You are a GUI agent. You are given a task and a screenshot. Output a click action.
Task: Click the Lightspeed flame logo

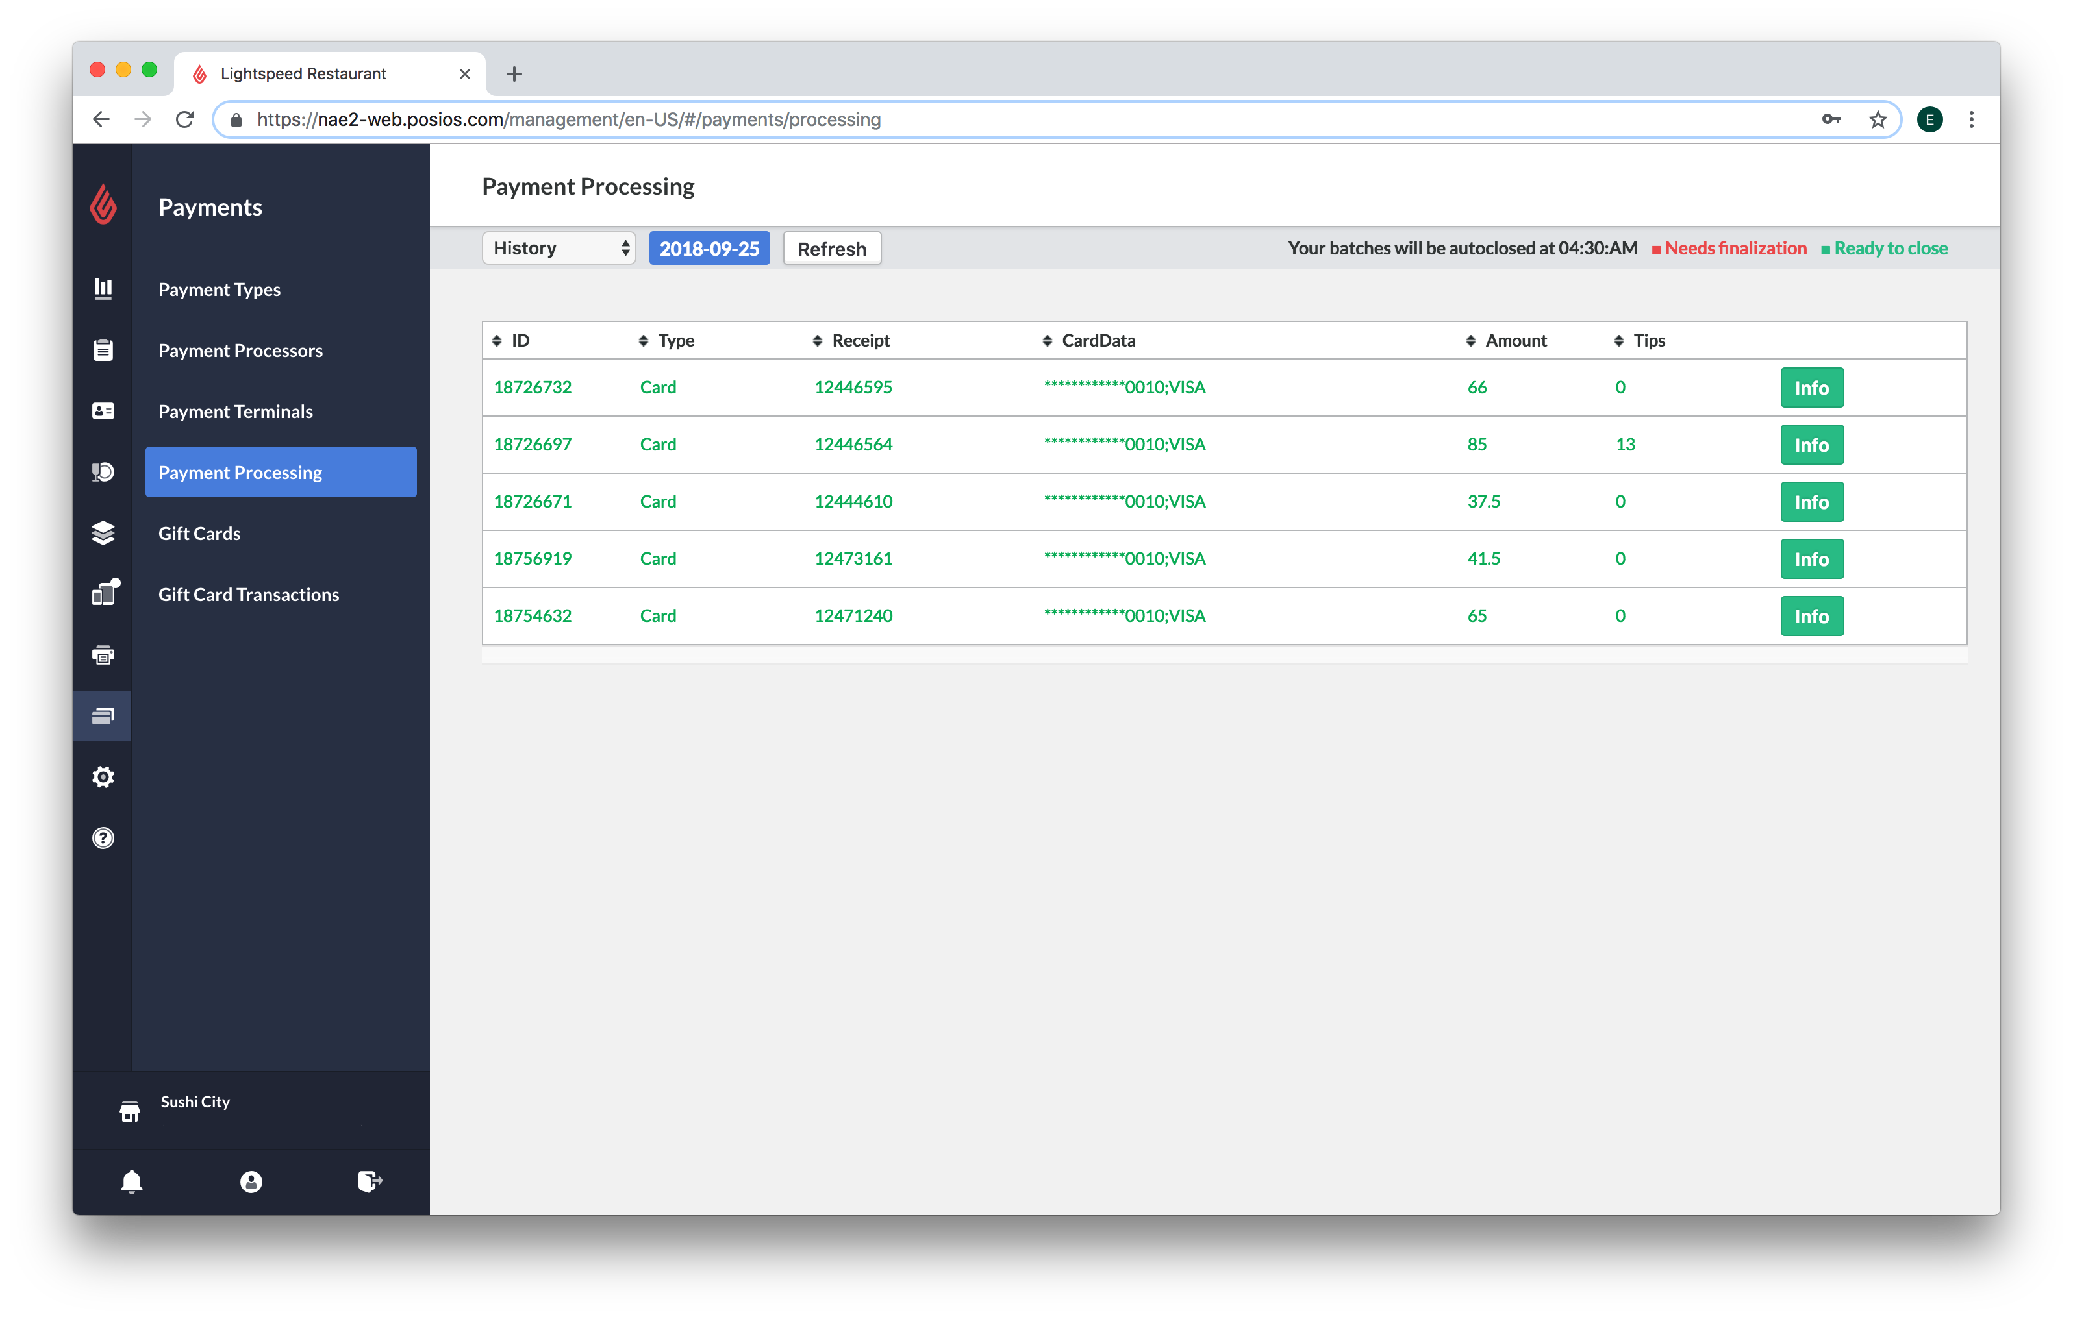[103, 204]
